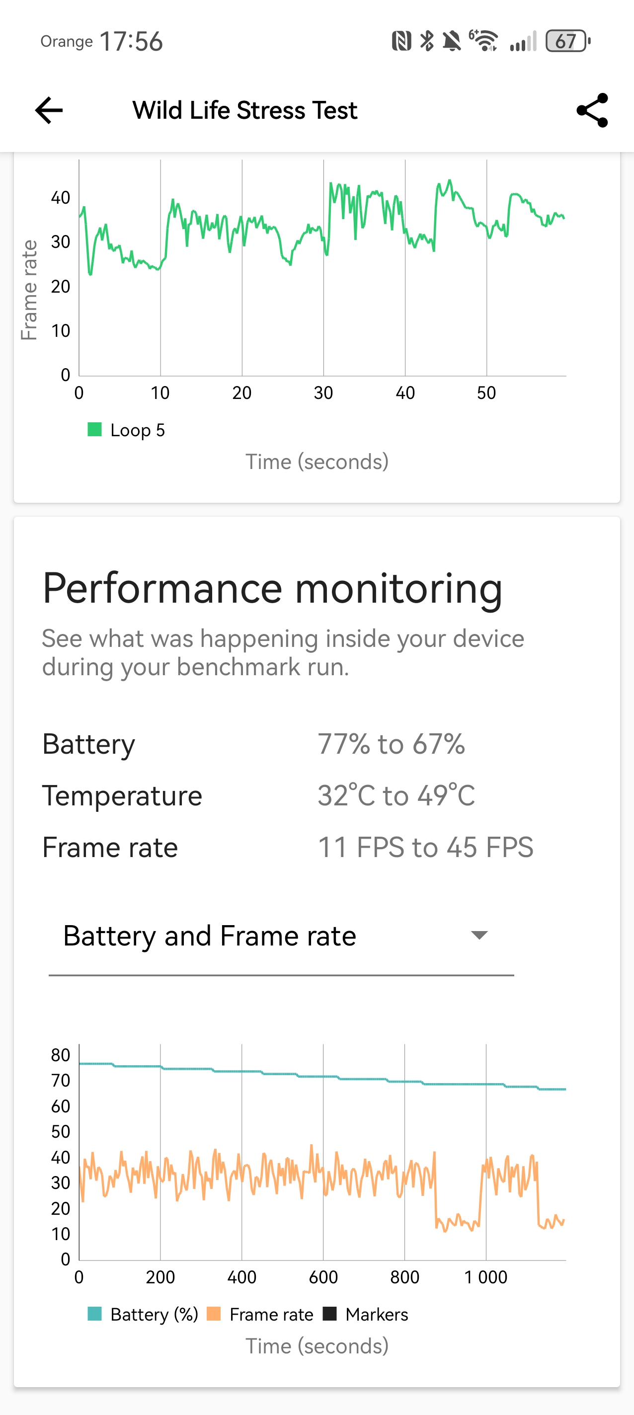Tap the Performance monitoring heading
The width and height of the screenshot is (634, 1415).
pyautogui.click(x=272, y=588)
